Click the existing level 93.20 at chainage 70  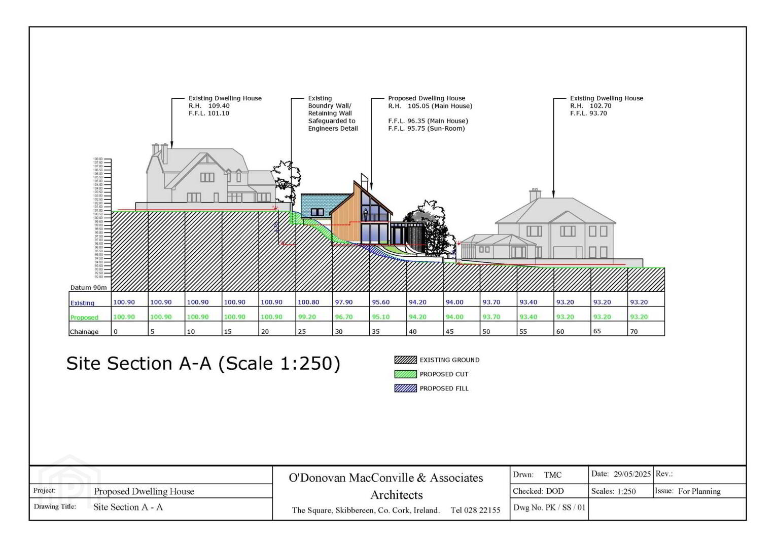(639, 302)
